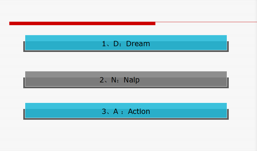Click the number "1" in the Dream bar
This screenshot has width=257, height=151.
pyautogui.click(x=104, y=44)
